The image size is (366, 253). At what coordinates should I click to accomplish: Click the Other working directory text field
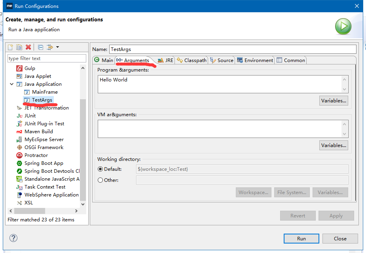(x=242, y=180)
